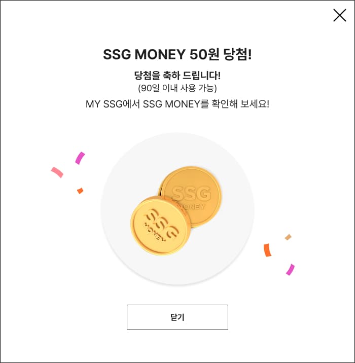Click the 'SSG' engraving on the back coin
Image resolution: width=355 pixels, height=363 pixels.
tap(191, 194)
